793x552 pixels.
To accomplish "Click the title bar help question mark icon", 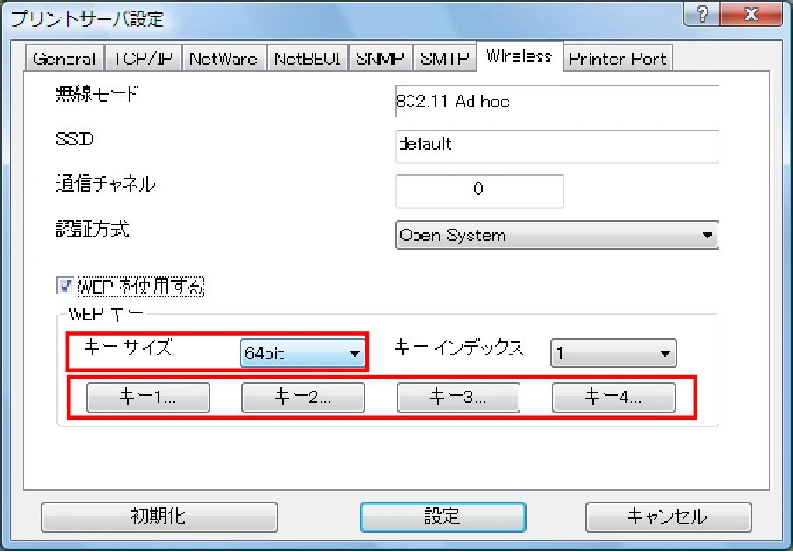I will click(702, 14).
